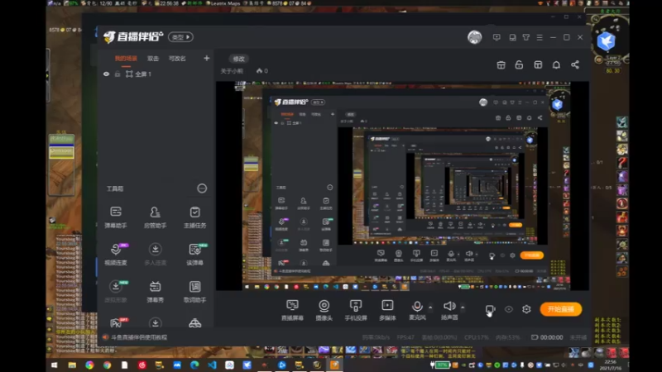Open the 类型 type selector pill

click(x=180, y=37)
